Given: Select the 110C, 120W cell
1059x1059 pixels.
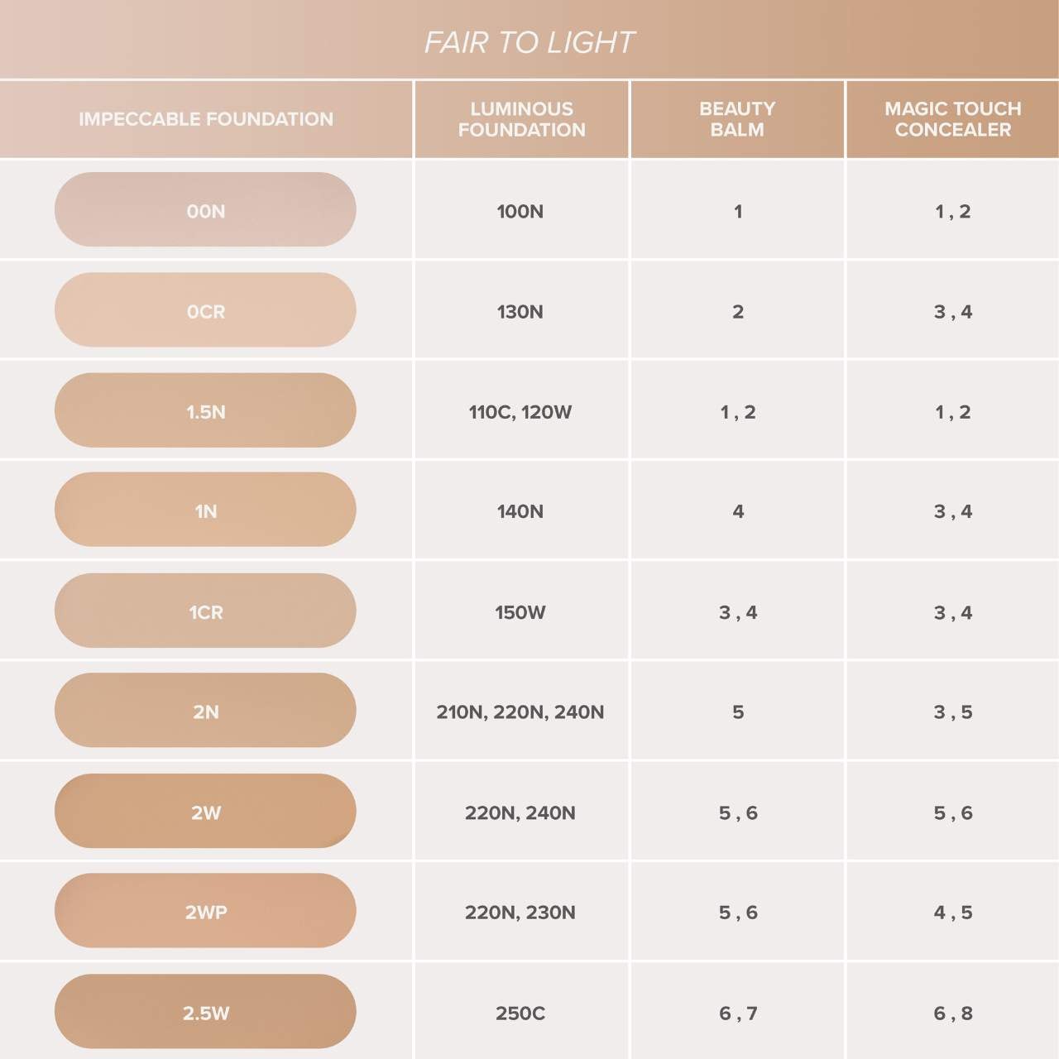Looking at the screenshot, I should (x=520, y=412).
